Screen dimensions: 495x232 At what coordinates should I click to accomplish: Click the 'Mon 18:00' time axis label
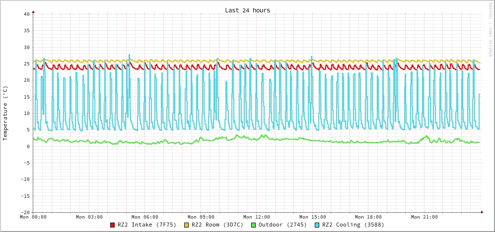[x=368, y=217]
